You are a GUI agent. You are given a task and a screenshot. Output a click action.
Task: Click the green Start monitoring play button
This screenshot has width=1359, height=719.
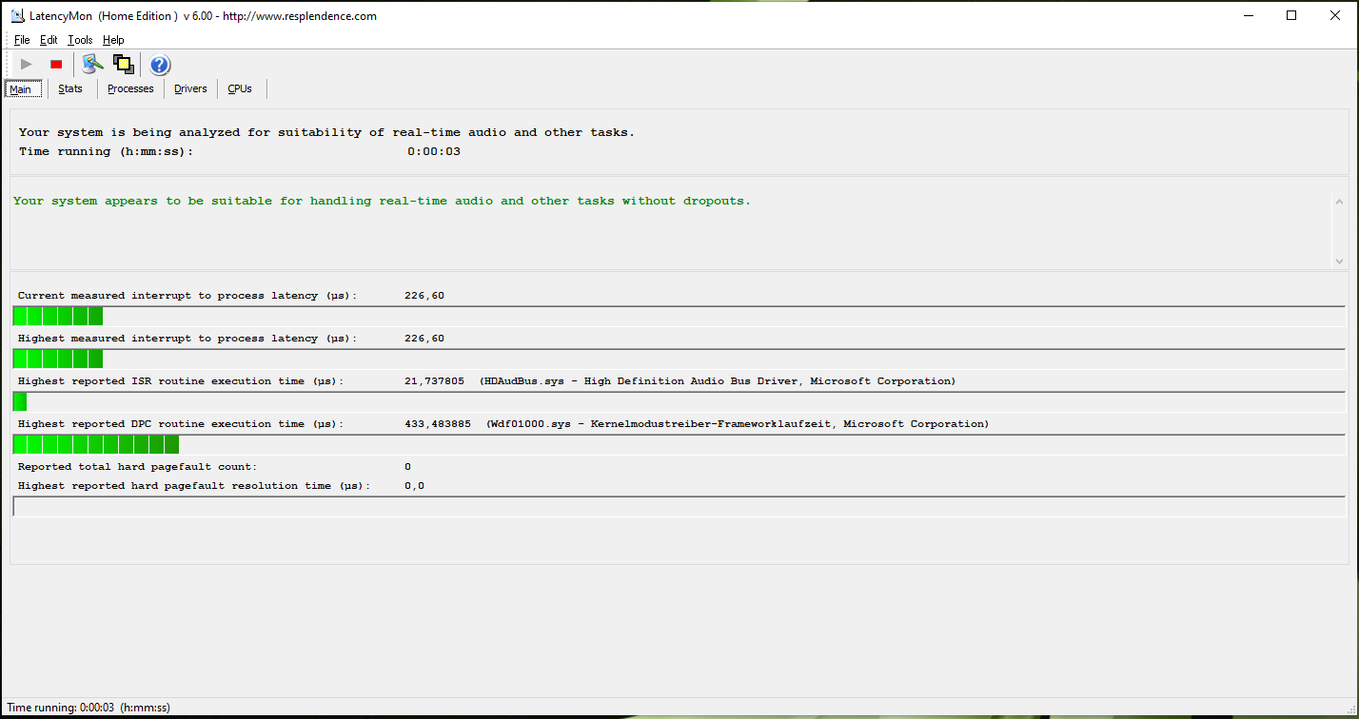click(27, 65)
